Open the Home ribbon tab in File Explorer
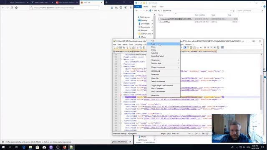267x150 pixels. click(x=146, y=7)
